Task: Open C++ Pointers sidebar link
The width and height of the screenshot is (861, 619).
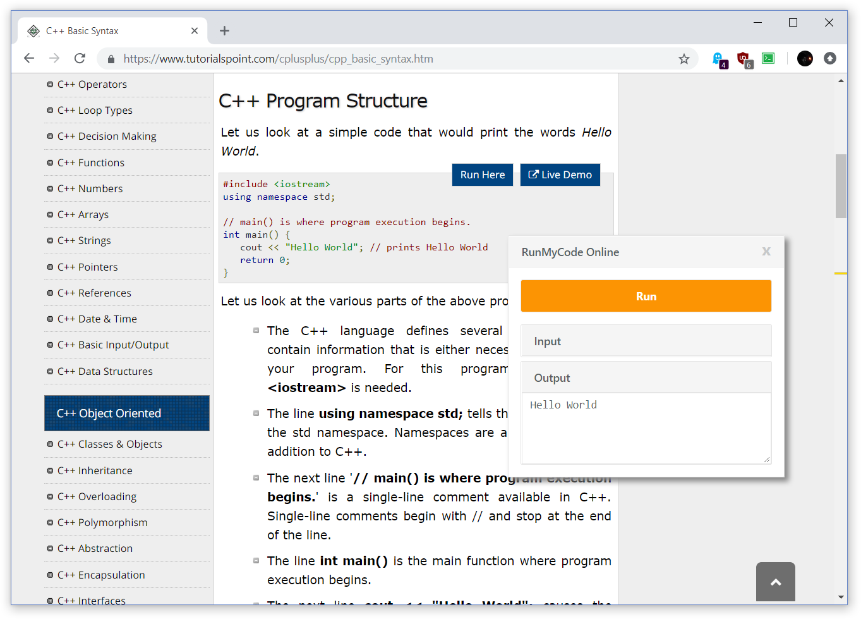Action: pos(87,267)
